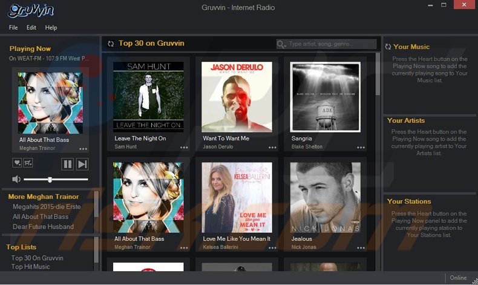
Task: Open Want To Want Me album cover
Action: pyautogui.click(x=237, y=97)
